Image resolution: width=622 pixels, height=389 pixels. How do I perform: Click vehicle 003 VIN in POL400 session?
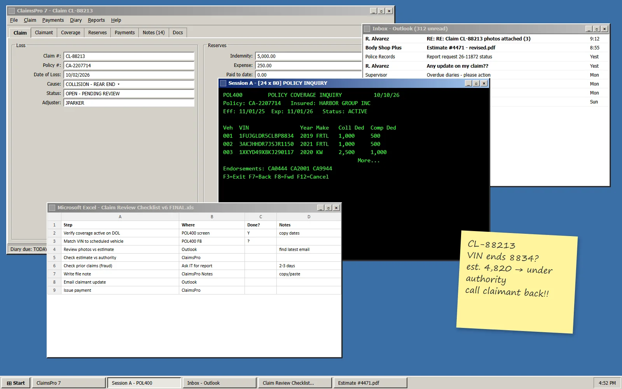coord(266,152)
